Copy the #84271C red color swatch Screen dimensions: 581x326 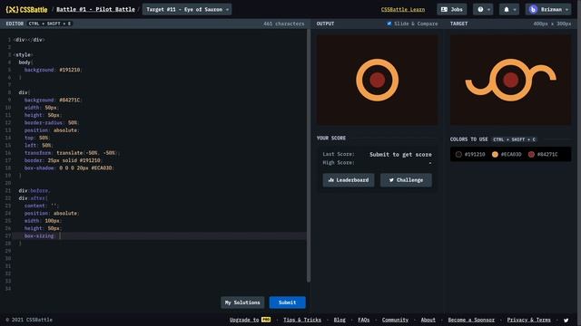pos(543,154)
